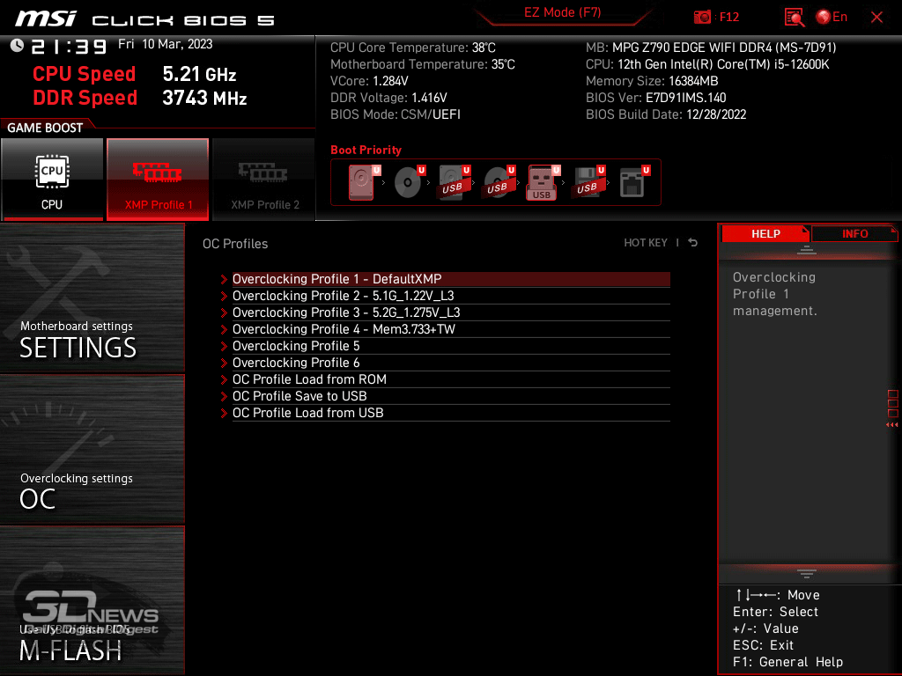Viewport: 902px width, 676px height.
Task: Open Overclocking Profile 6
Action: [x=451, y=362]
